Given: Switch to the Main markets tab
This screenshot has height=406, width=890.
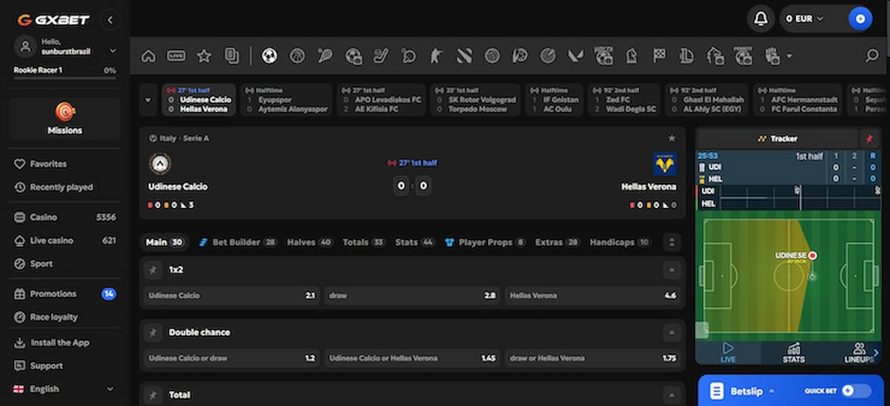Looking at the screenshot, I should coord(165,242).
